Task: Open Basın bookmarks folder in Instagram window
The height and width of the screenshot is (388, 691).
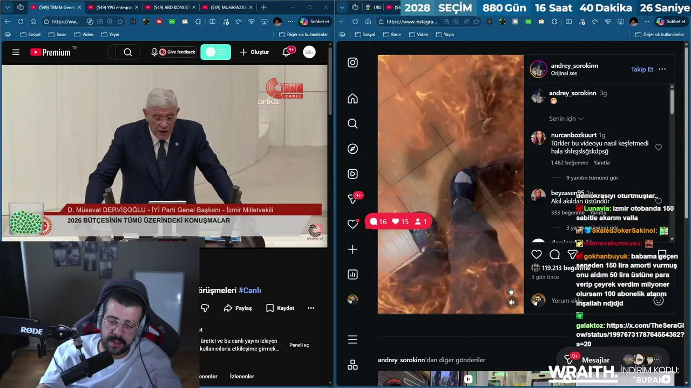Action: tap(392, 34)
